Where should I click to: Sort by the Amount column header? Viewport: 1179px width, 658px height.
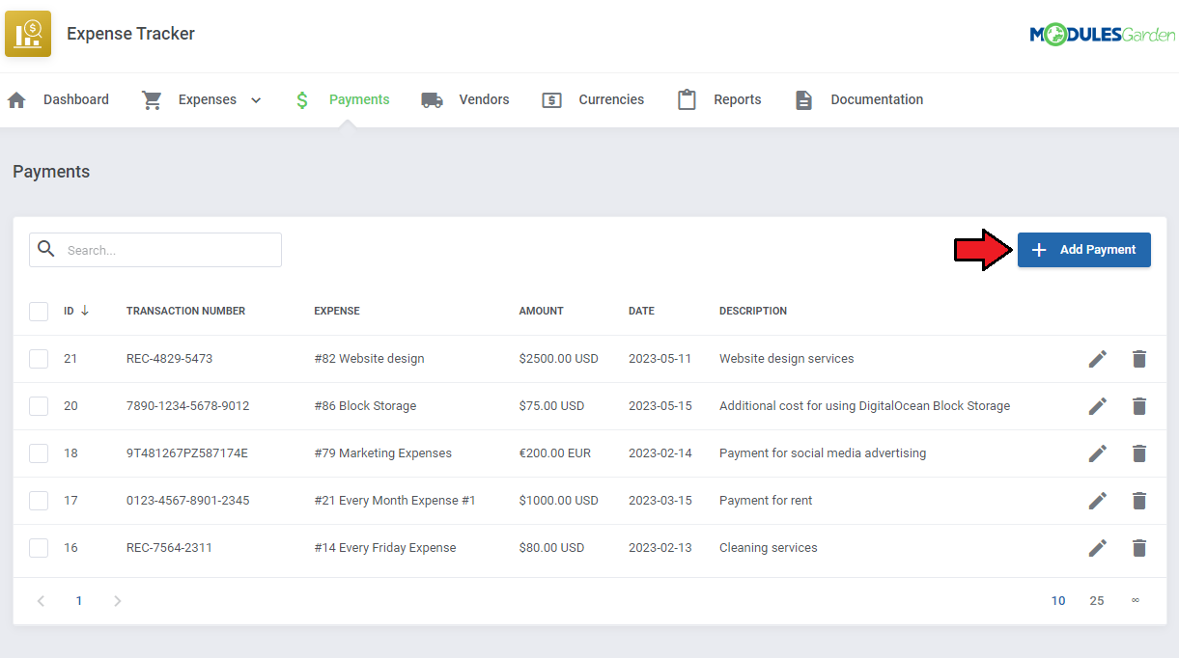click(541, 311)
